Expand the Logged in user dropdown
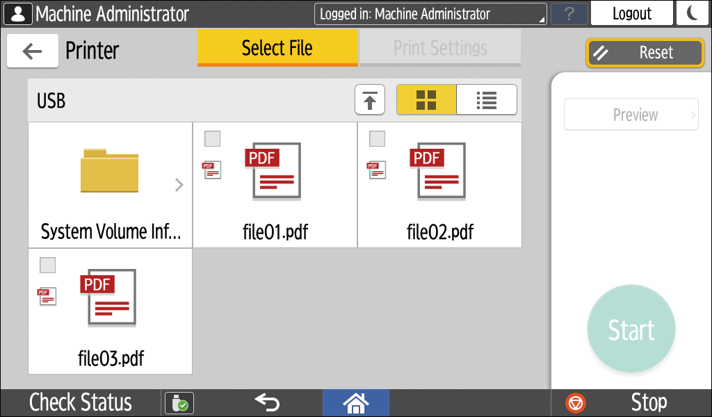The width and height of the screenshot is (712, 417). click(430, 14)
